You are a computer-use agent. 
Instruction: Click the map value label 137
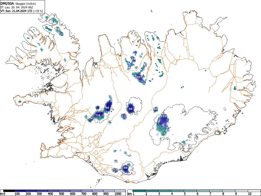click(115, 170)
